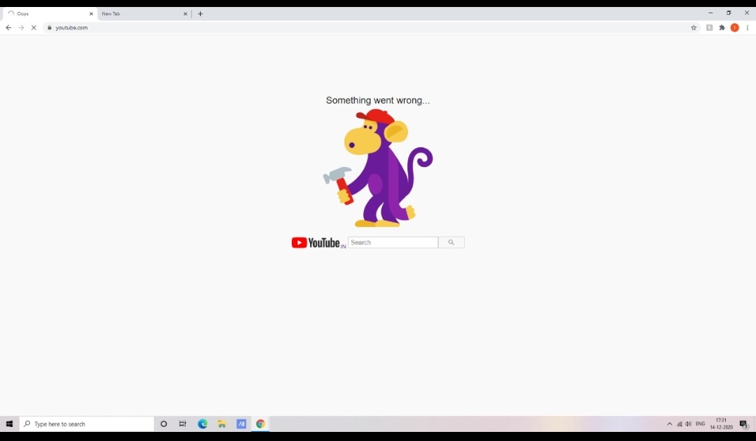The image size is (756, 441).
Task: Click the magnifier search button
Action: tap(451, 242)
